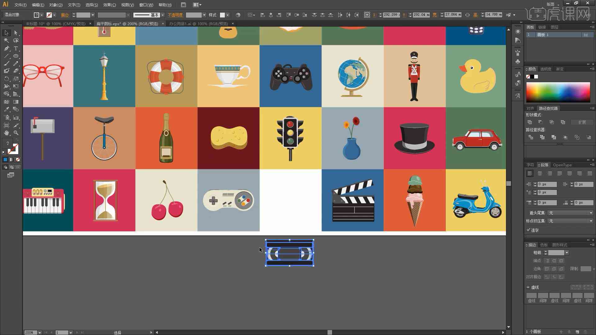Viewport: 596px width, 335px height.
Task: Select the Pen tool in toolbar
Action: [5, 48]
